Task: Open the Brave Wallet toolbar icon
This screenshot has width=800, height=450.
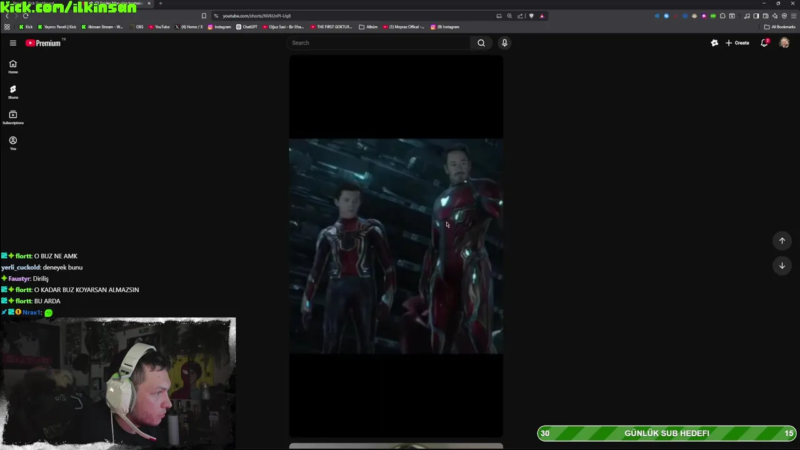Action: (x=766, y=16)
